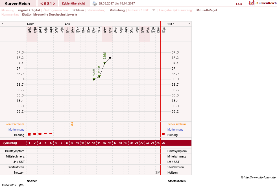
Task: Click the 18.04.2017 note entry date
Action: pyautogui.click(x=9, y=185)
